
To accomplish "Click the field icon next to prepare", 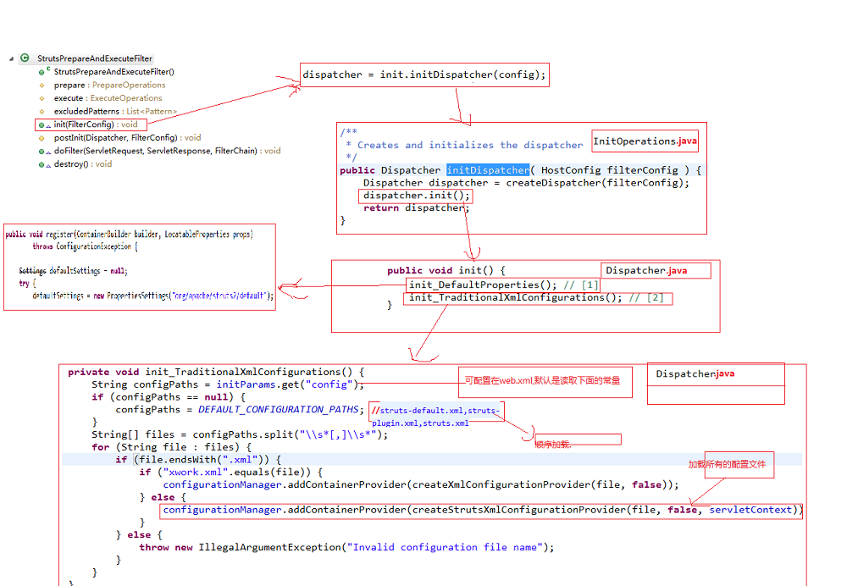I will [42, 86].
